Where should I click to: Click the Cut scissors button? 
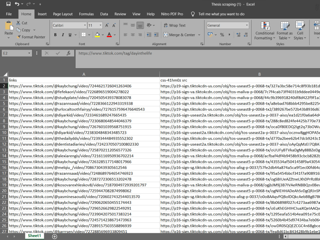click(22, 23)
